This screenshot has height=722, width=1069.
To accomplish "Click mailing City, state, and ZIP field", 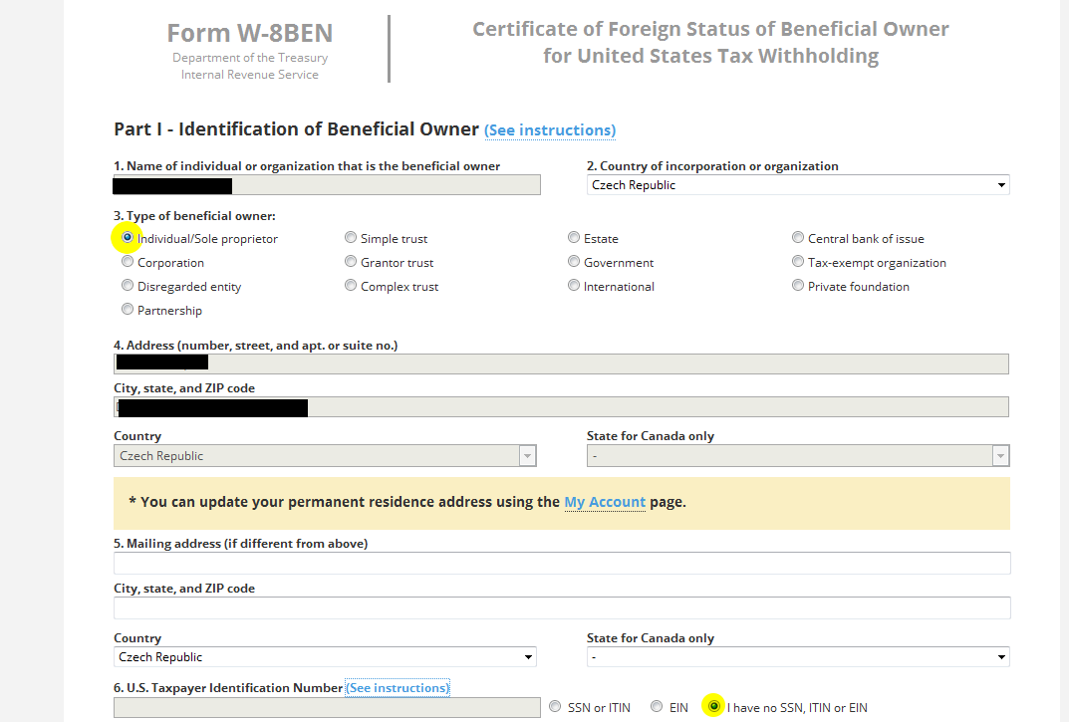I will [x=562, y=608].
